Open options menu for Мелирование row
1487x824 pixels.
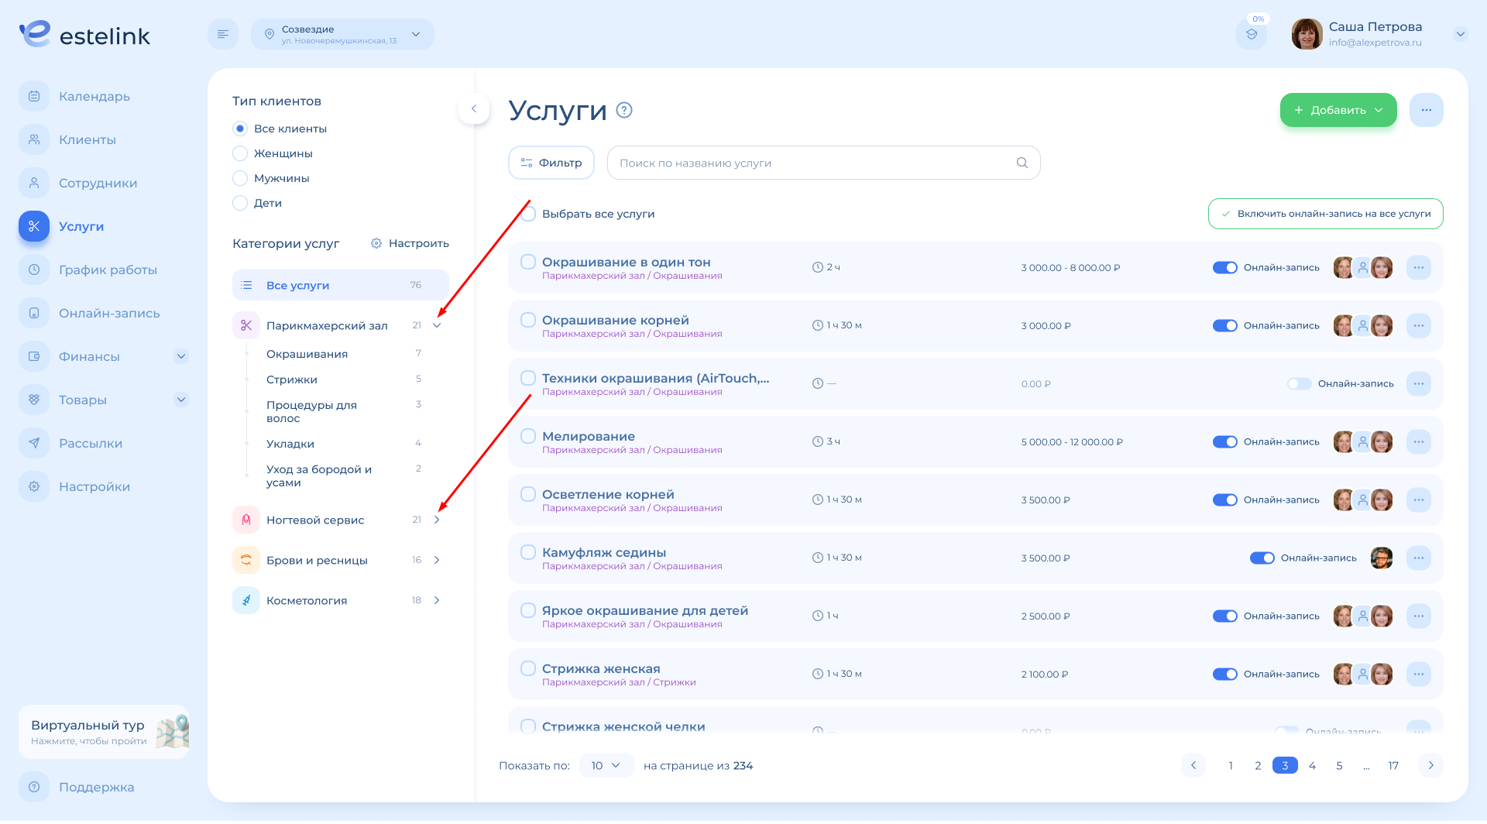(x=1418, y=441)
